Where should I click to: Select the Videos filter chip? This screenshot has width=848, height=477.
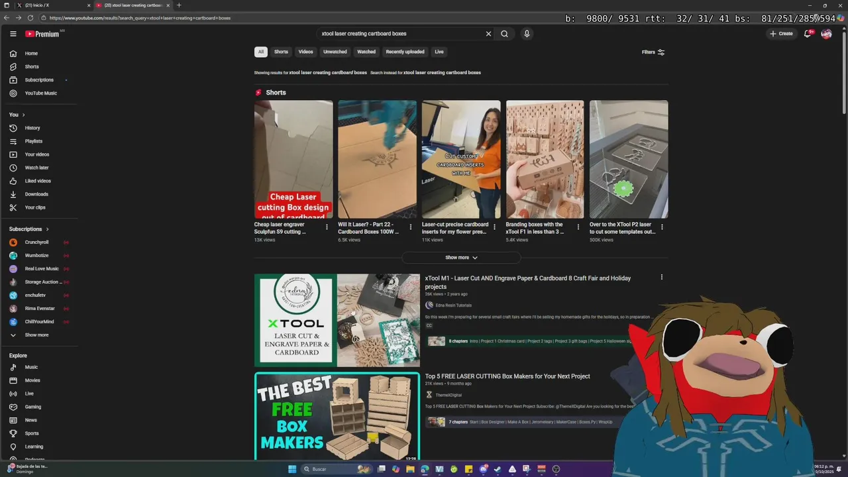pos(305,52)
